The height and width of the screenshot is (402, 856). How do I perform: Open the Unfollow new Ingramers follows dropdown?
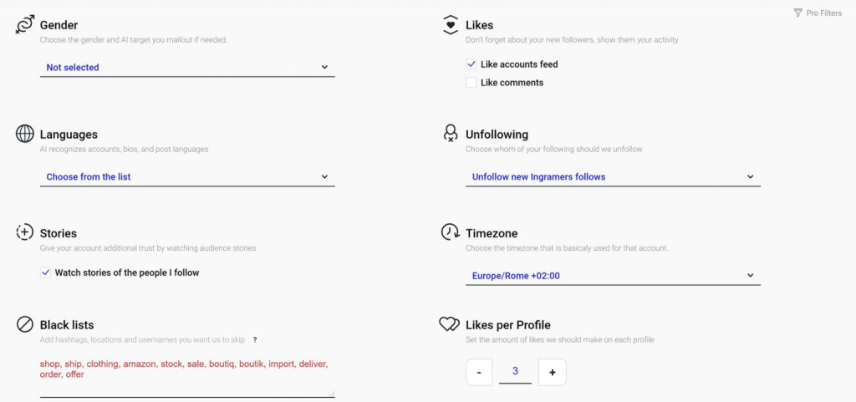(613, 176)
